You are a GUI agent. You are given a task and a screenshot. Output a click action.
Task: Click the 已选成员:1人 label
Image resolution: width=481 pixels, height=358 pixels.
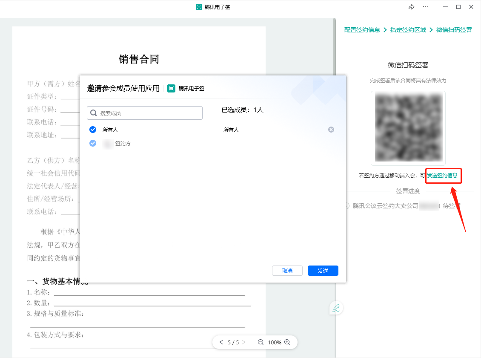pos(242,110)
